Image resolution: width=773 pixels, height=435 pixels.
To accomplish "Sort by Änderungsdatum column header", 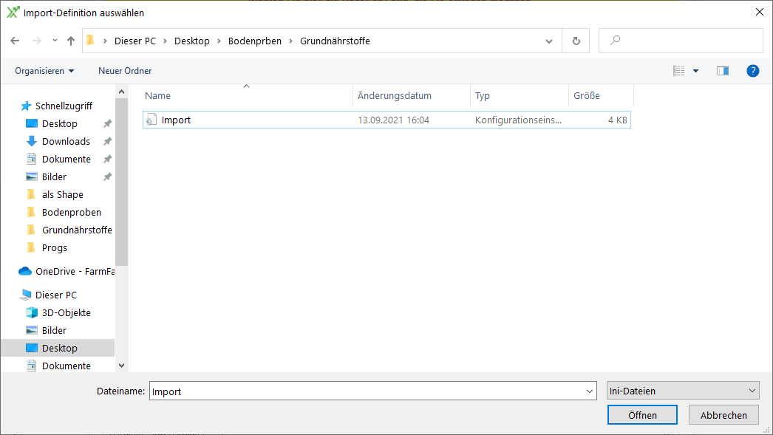I will click(x=395, y=96).
